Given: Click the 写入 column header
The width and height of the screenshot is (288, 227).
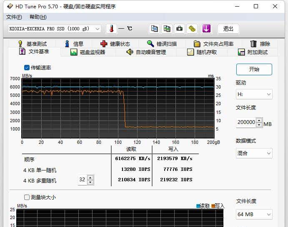Looking at the screenshot, I should click(173, 149).
